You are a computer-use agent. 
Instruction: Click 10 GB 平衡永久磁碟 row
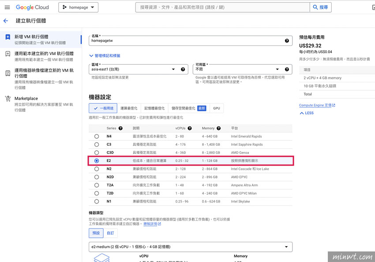pyautogui.click(x=337, y=86)
